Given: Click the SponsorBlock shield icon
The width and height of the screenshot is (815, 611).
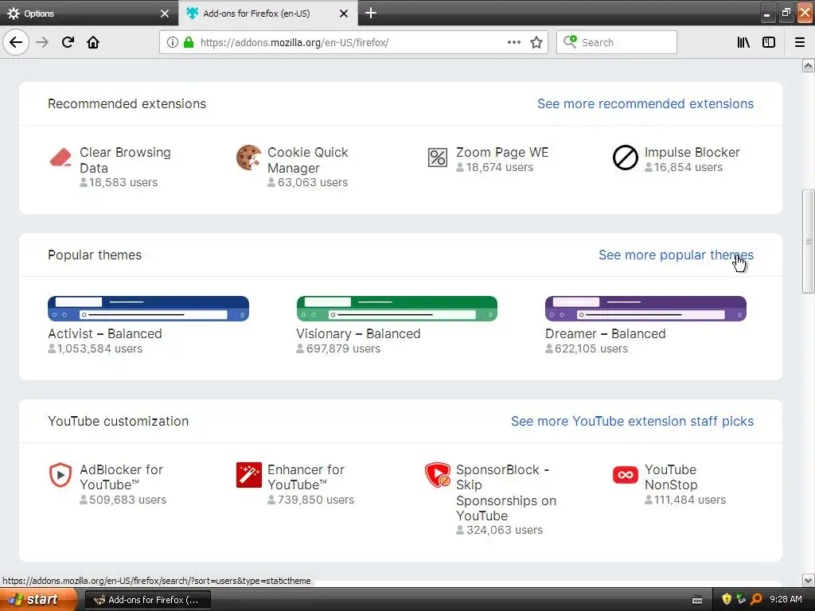Looking at the screenshot, I should [x=437, y=475].
